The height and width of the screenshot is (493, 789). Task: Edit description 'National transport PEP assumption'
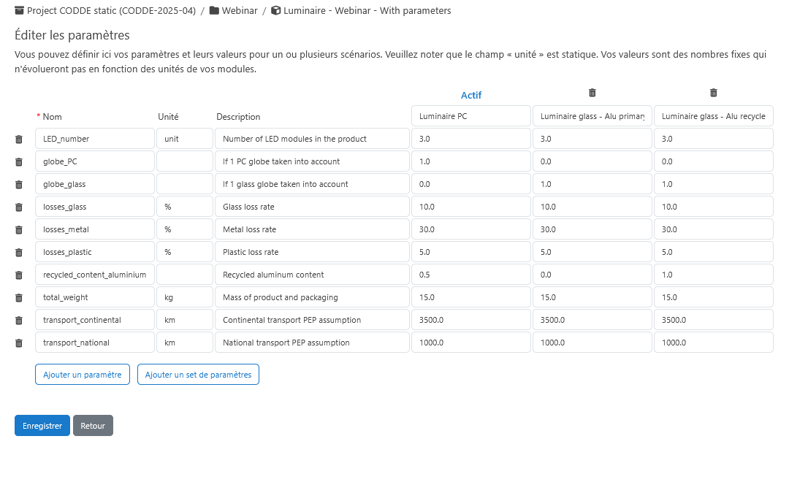[x=312, y=343]
